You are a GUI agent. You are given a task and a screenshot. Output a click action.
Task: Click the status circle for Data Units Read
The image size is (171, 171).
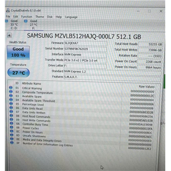(11, 107)
